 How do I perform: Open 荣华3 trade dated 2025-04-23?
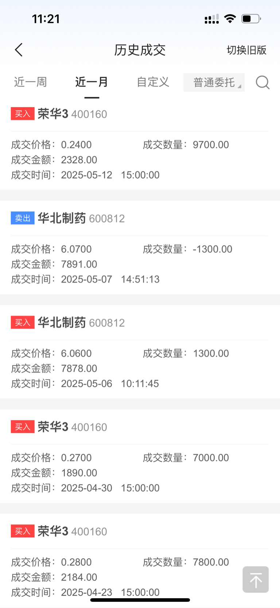pos(140,561)
